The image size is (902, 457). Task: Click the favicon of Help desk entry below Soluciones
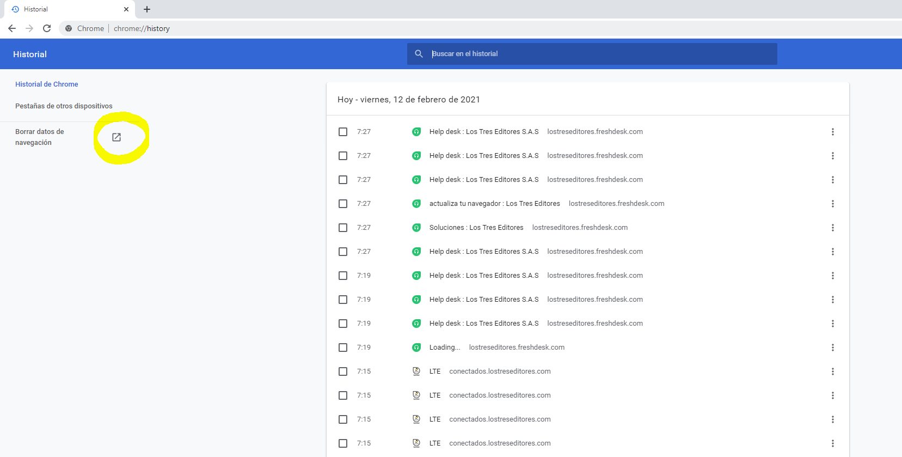click(x=416, y=252)
